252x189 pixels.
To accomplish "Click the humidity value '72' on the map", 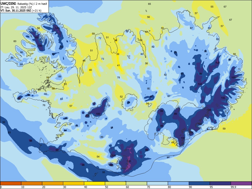I will click(100, 38).
